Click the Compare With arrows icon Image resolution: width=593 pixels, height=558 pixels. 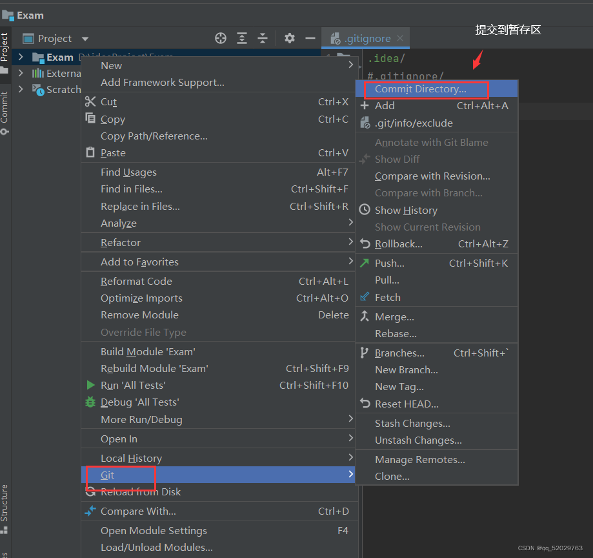(x=90, y=511)
